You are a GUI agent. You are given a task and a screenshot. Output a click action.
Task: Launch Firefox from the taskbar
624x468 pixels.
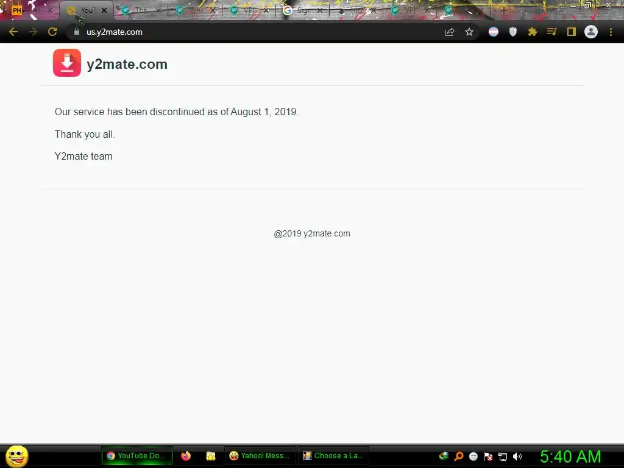(186, 456)
